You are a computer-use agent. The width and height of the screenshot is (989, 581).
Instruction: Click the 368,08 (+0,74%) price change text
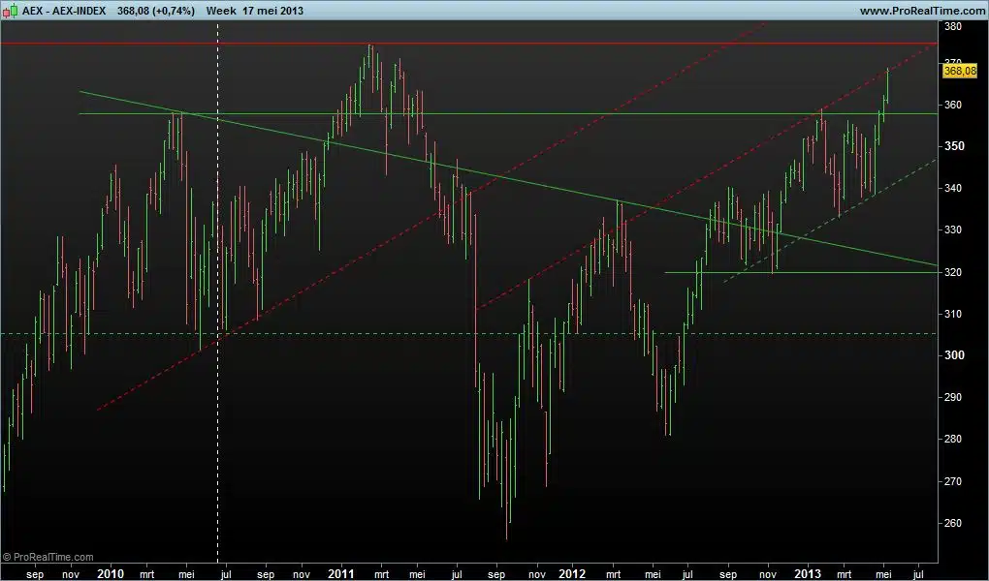(155, 10)
